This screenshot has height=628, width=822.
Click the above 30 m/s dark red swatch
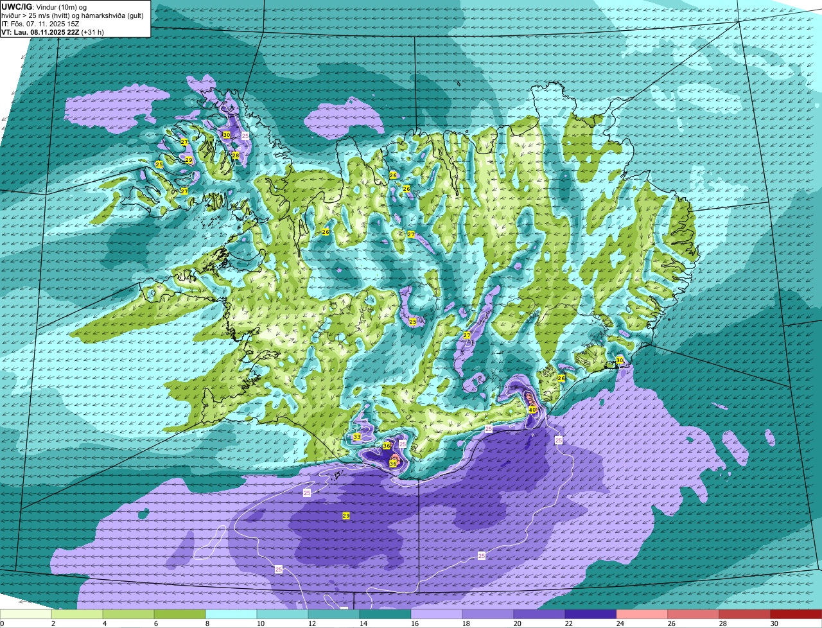click(x=796, y=614)
